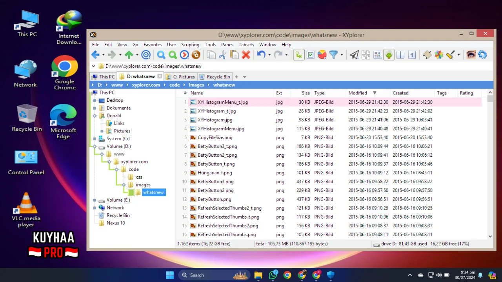502x282 pixels.
Task: Toggle Color Filters pie icon
Action: 322,55
